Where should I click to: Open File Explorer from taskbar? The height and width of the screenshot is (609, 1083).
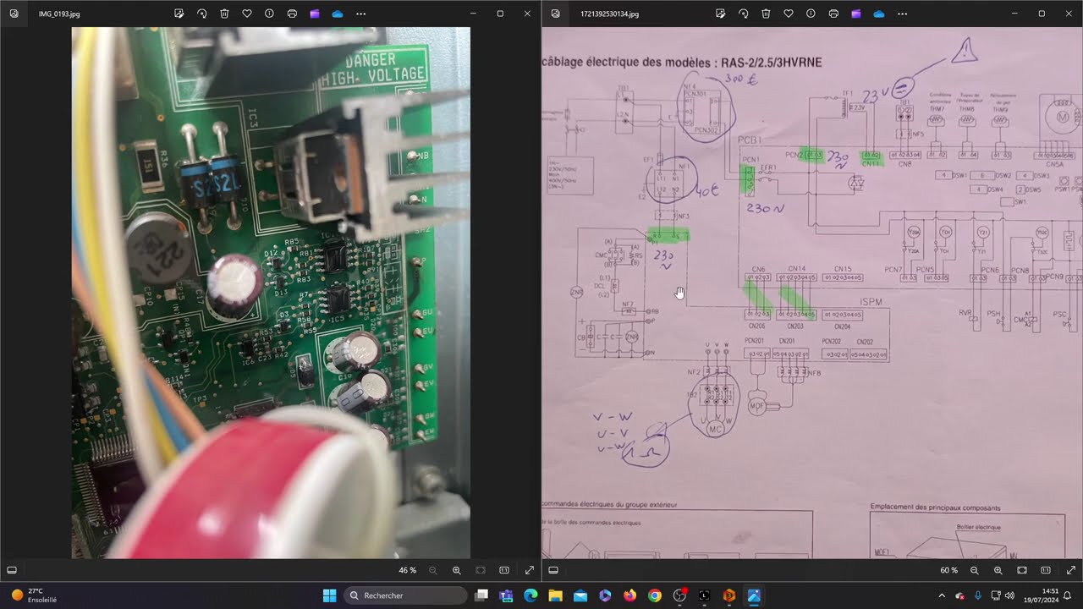pyautogui.click(x=555, y=595)
